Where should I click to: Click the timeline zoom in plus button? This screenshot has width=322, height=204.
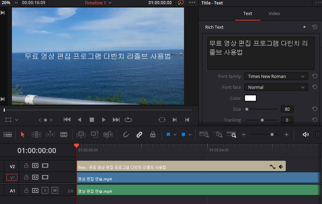287,135
